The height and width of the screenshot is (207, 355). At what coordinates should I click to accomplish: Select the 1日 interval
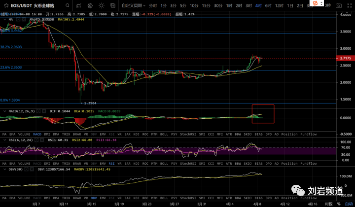pyautogui.click(x=290, y=5)
